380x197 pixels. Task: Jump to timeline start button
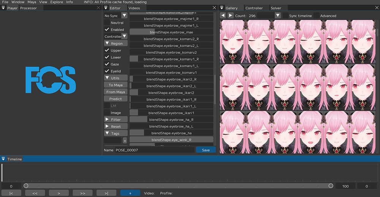(x=11, y=193)
